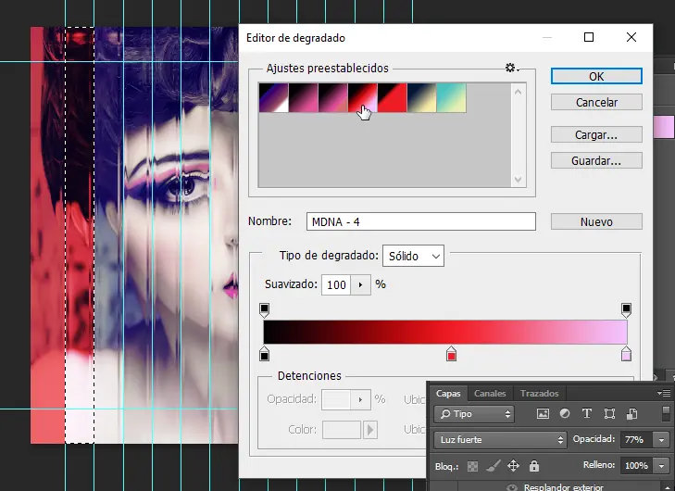
Task: Hide the Resplandor exterior effect
Action: (513, 485)
